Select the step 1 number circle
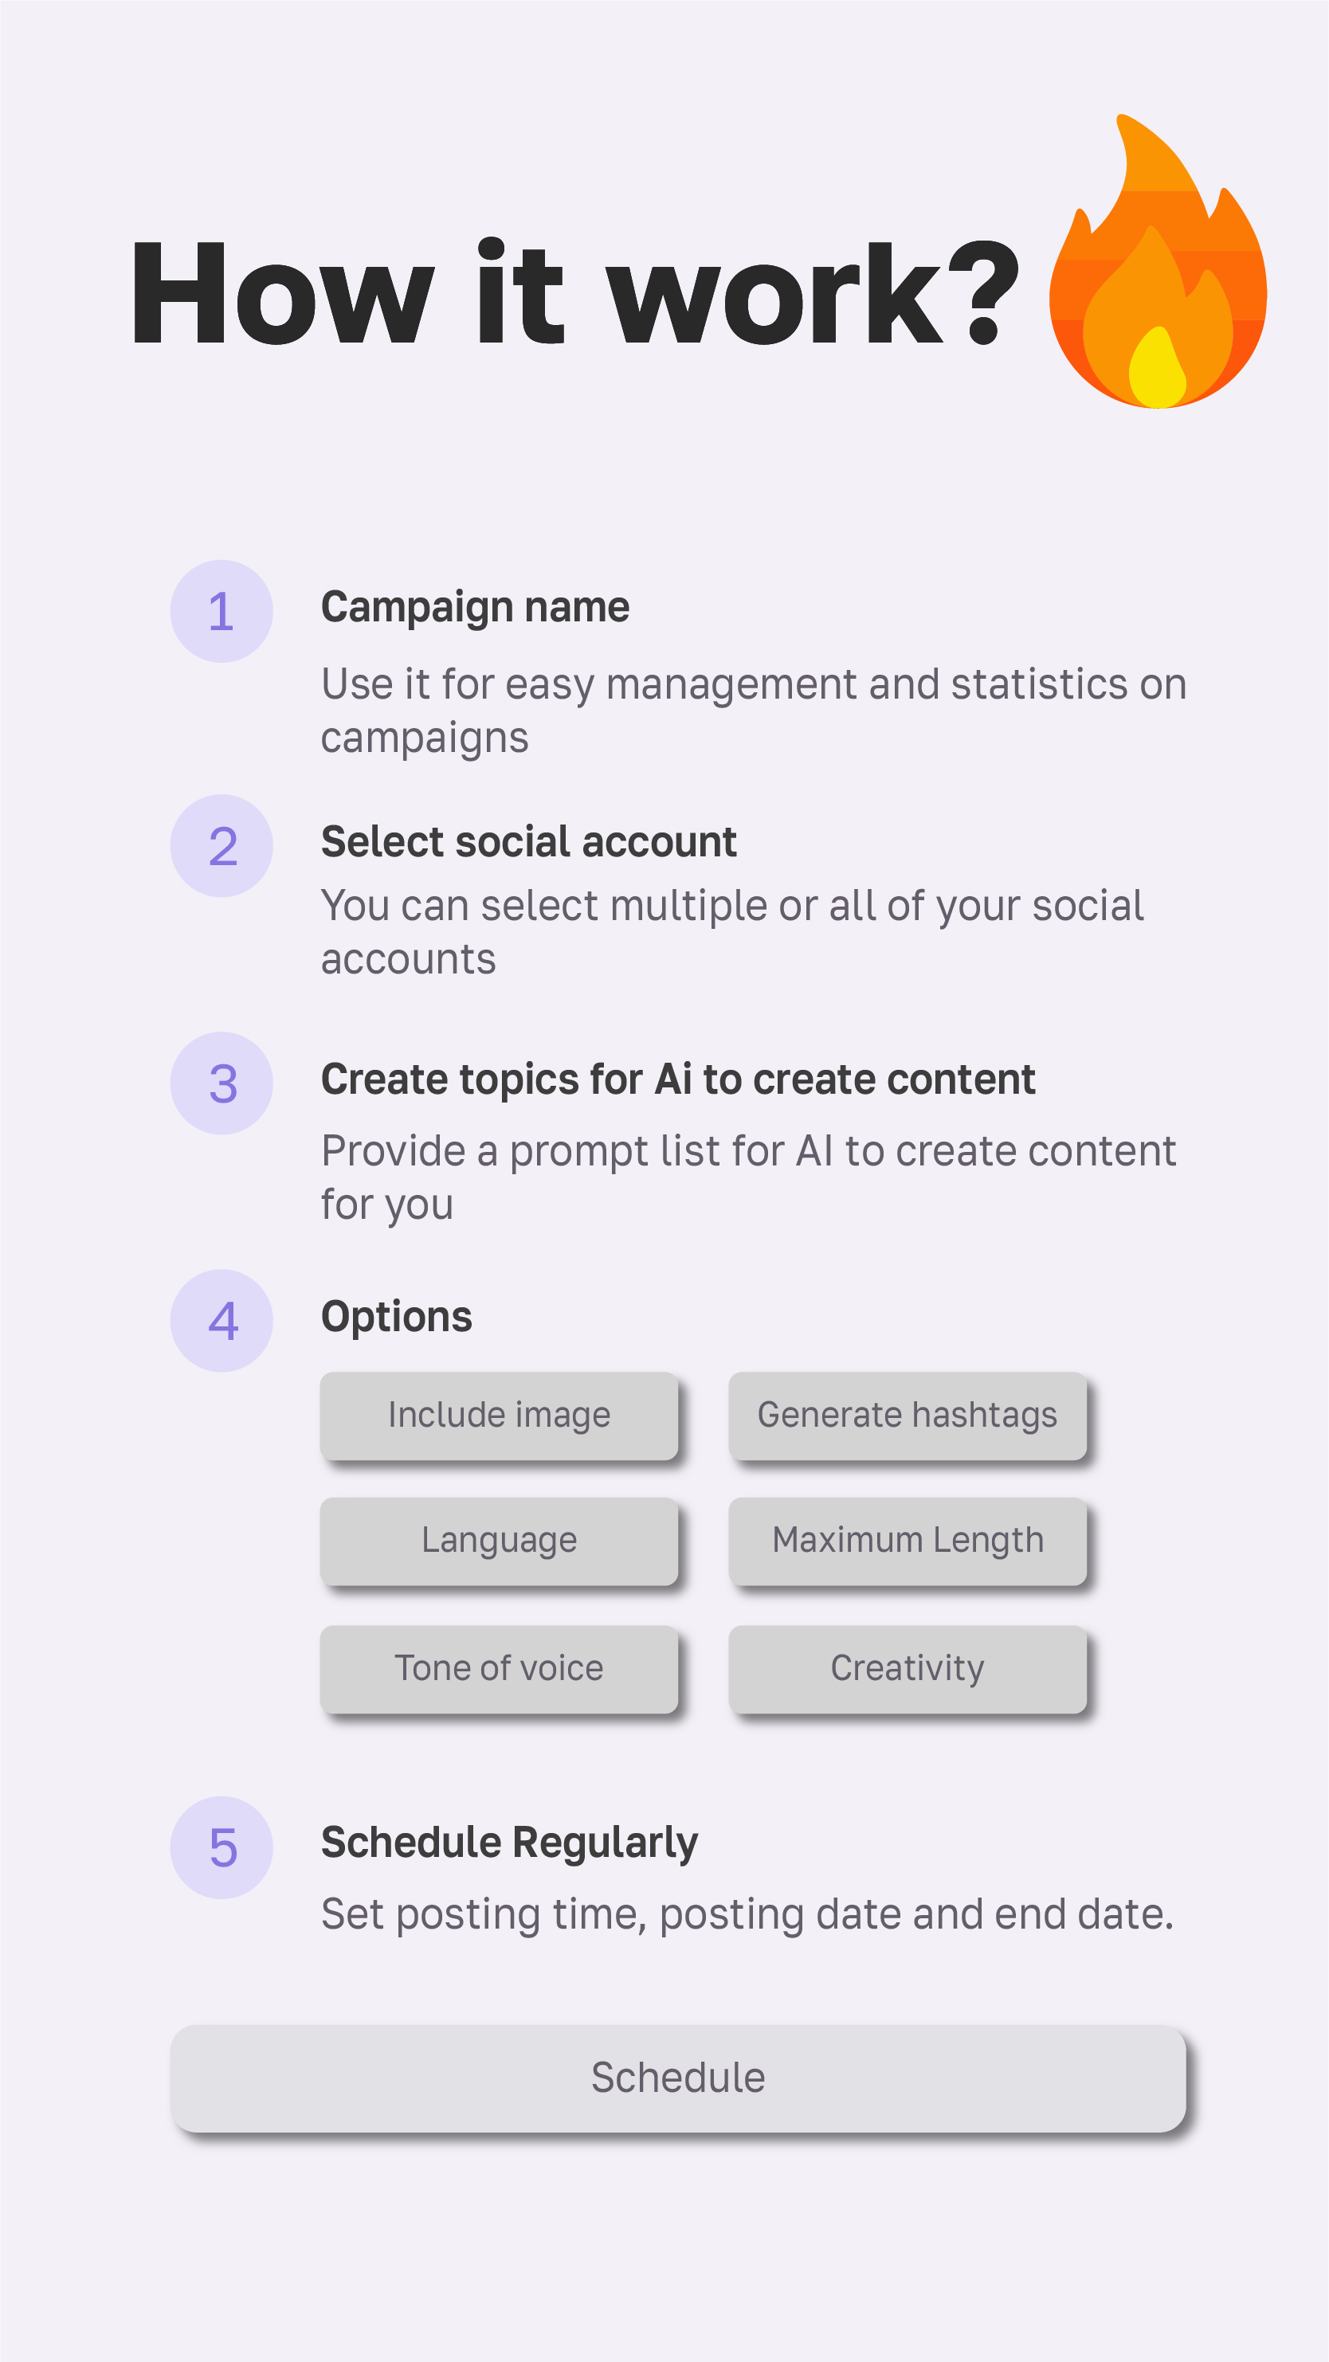The width and height of the screenshot is (1329, 2362). pyautogui.click(x=221, y=612)
